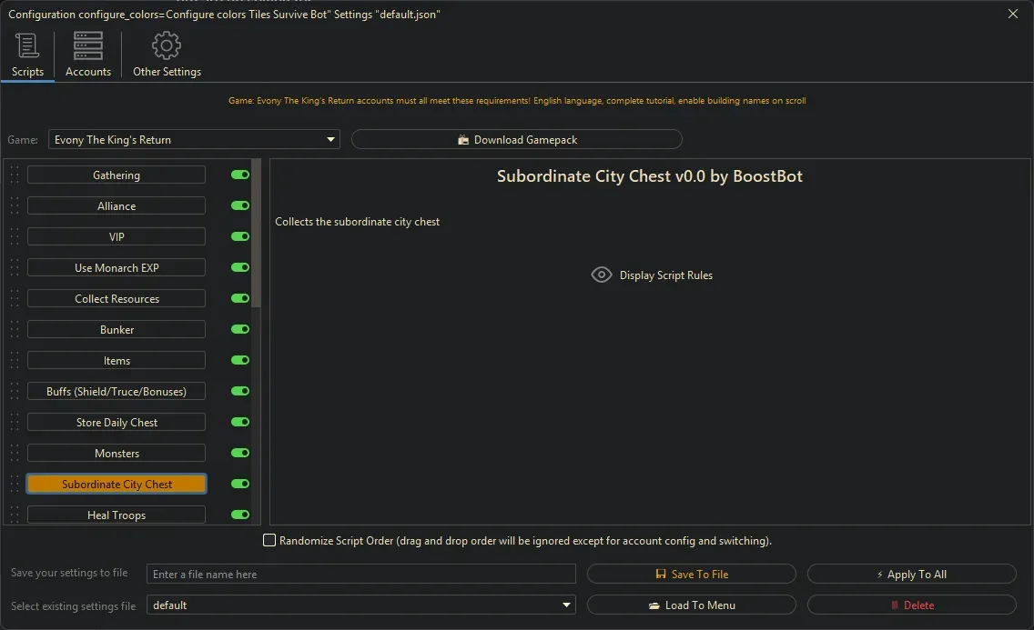The width and height of the screenshot is (1034, 630).
Task: Click the file name input field
Action: tap(360, 574)
